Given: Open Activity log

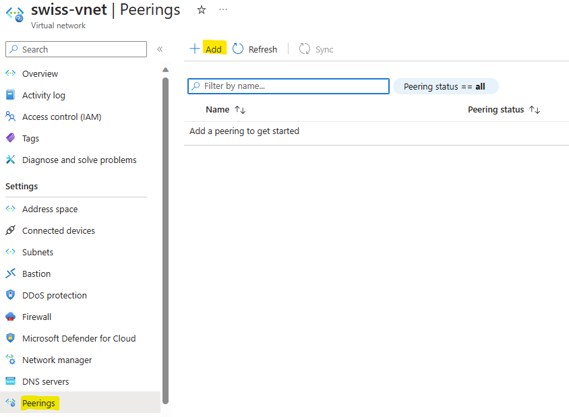Looking at the screenshot, I should point(44,96).
